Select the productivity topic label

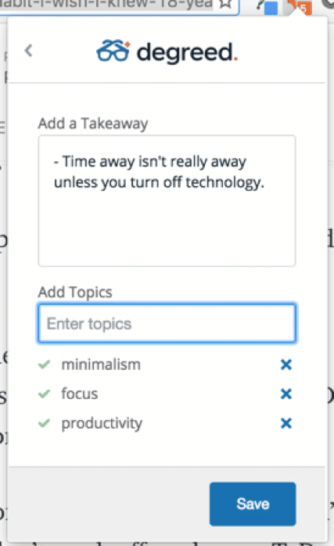[102, 424]
